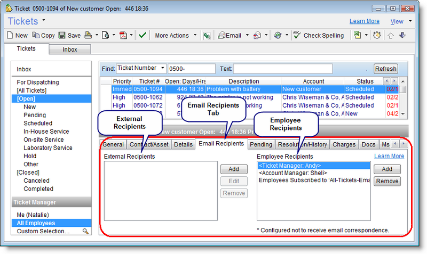Save the ticket with Save icon

[69, 36]
